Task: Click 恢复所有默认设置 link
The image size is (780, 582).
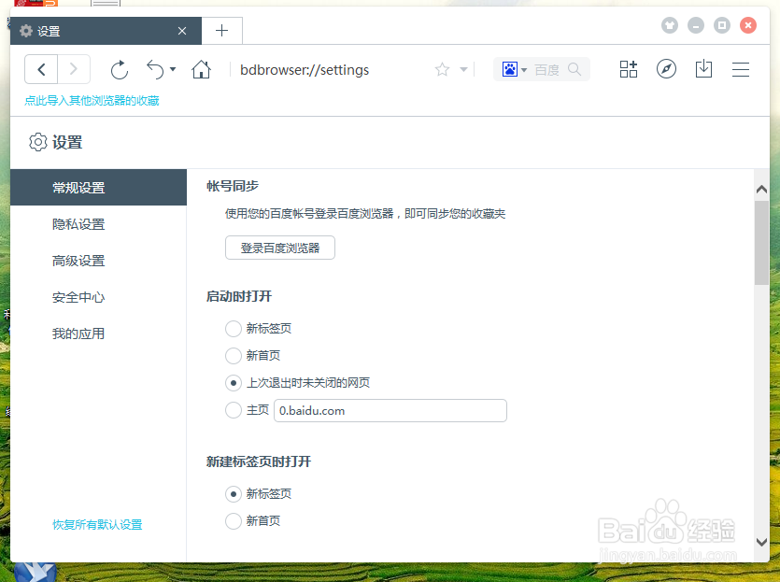Action: click(x=97, y=524)
